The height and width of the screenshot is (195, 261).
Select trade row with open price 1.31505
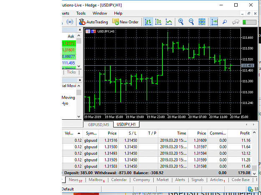(x=157, y=160)
